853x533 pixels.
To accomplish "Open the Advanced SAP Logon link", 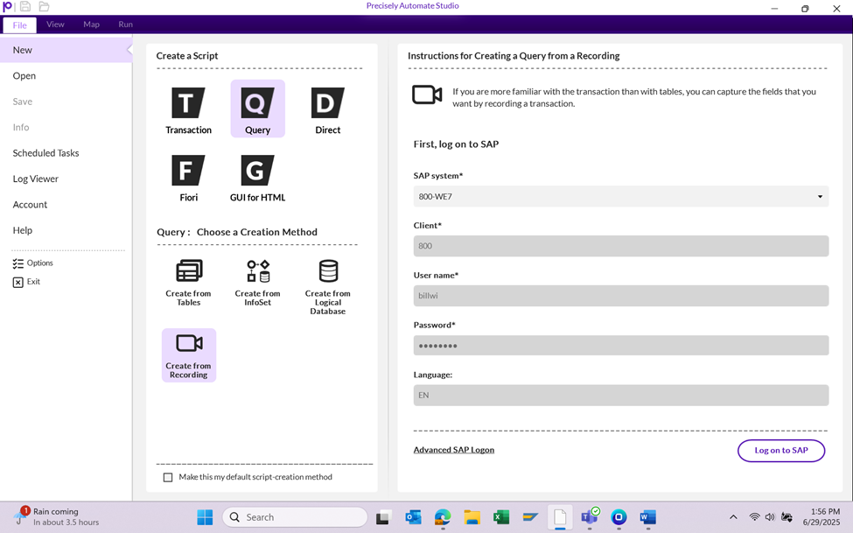I will coord(453,450).
